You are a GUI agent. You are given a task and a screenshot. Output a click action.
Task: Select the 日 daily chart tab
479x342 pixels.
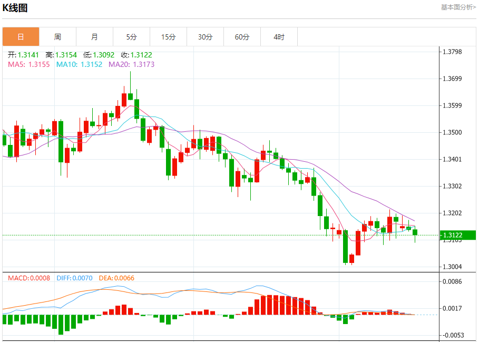tap(21, 37)
